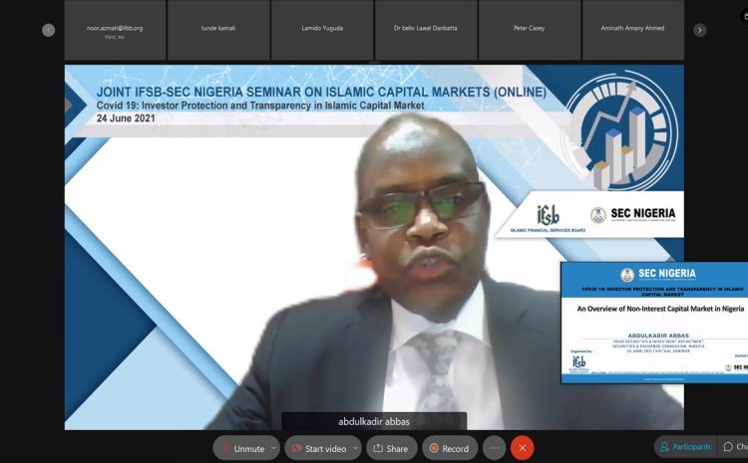Start recording with the Record button
This screenshot has width=748, height=463.
point(450,448)
